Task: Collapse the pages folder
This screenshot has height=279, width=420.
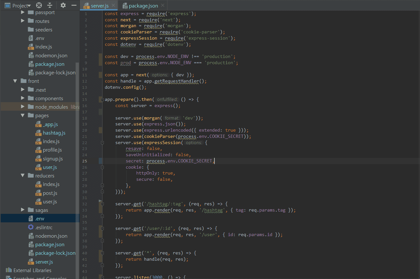Action: coord(23,115)
